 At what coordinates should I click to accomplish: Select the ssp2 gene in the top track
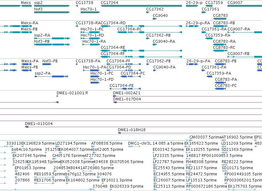pos(52,6)
